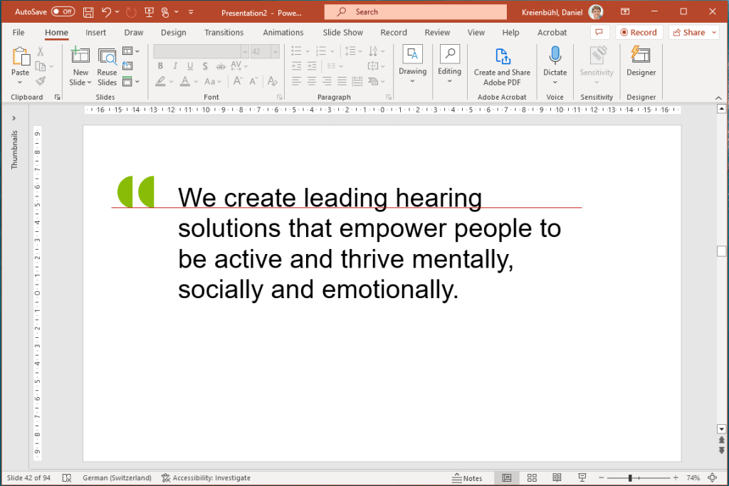Open the Transitions tab
This screenshot has height=486, width=729.
coord(224,33)
